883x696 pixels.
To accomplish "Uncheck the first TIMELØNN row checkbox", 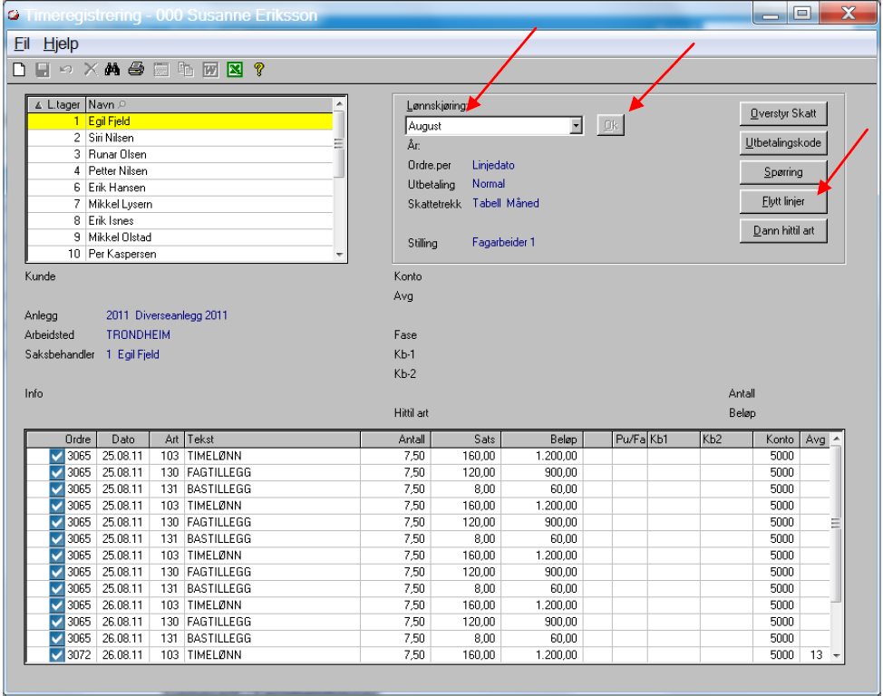I will 57,456.
